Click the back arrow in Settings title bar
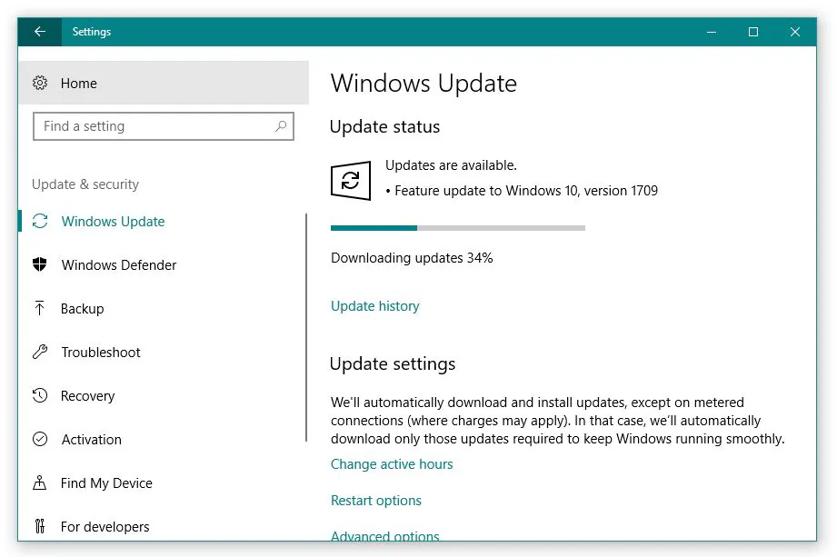Viewport: 837px width, 557px height. click(x=39, y=32)
